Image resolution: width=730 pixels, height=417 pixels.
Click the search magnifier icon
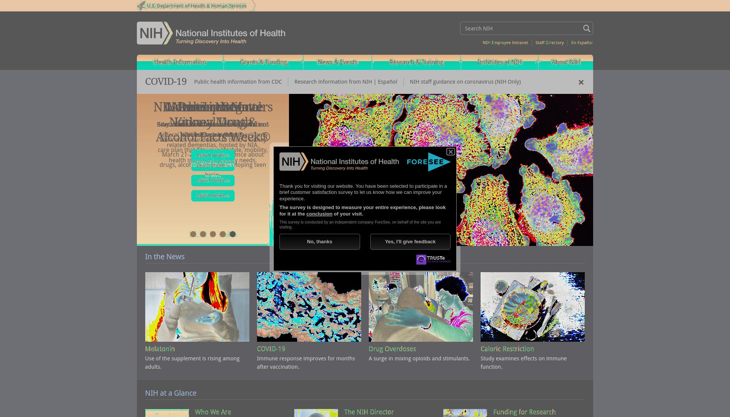(x=586, y=29)
